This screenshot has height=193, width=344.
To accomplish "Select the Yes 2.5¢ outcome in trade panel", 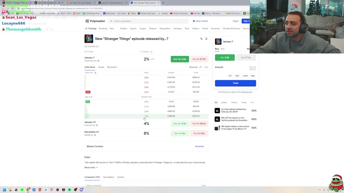I will 225,57.
